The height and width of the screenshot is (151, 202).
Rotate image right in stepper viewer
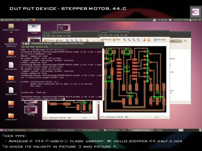tap(149, 40)
